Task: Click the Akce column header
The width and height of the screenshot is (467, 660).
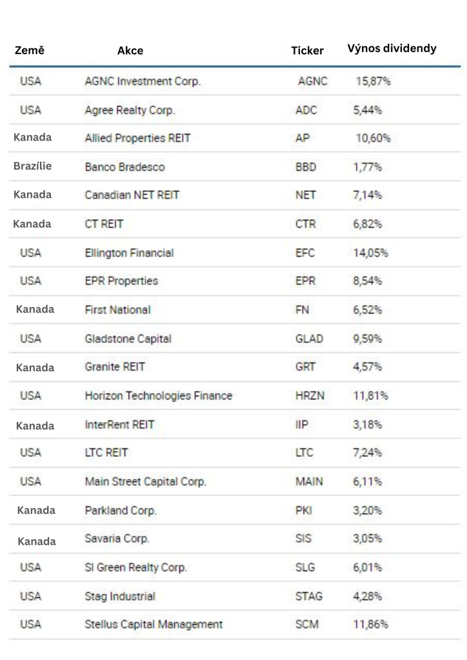Action: pos(130,50)
